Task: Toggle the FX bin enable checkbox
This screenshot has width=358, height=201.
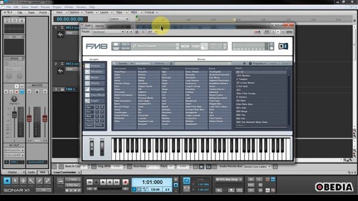Action: (x=5, y=37)
